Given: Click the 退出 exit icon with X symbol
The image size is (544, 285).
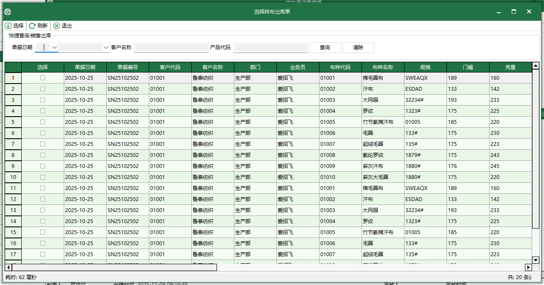Looking at the screenshot, I should (x=57, y=26).
